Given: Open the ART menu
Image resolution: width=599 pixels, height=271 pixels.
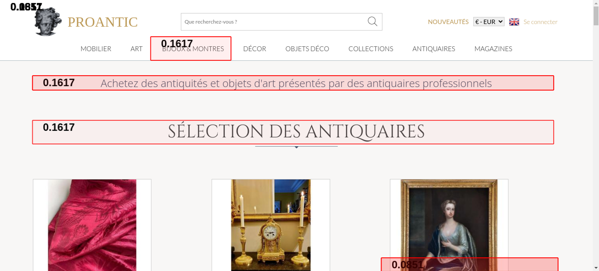Looking at the screenshot, I should tap(136, 49).
